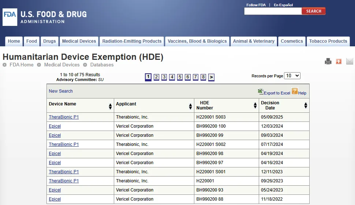Open Vaccines, Blood & Biologics tab

coord(197,41)
